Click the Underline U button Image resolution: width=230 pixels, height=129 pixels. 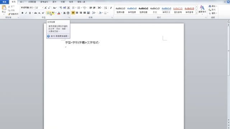(30, 13)
